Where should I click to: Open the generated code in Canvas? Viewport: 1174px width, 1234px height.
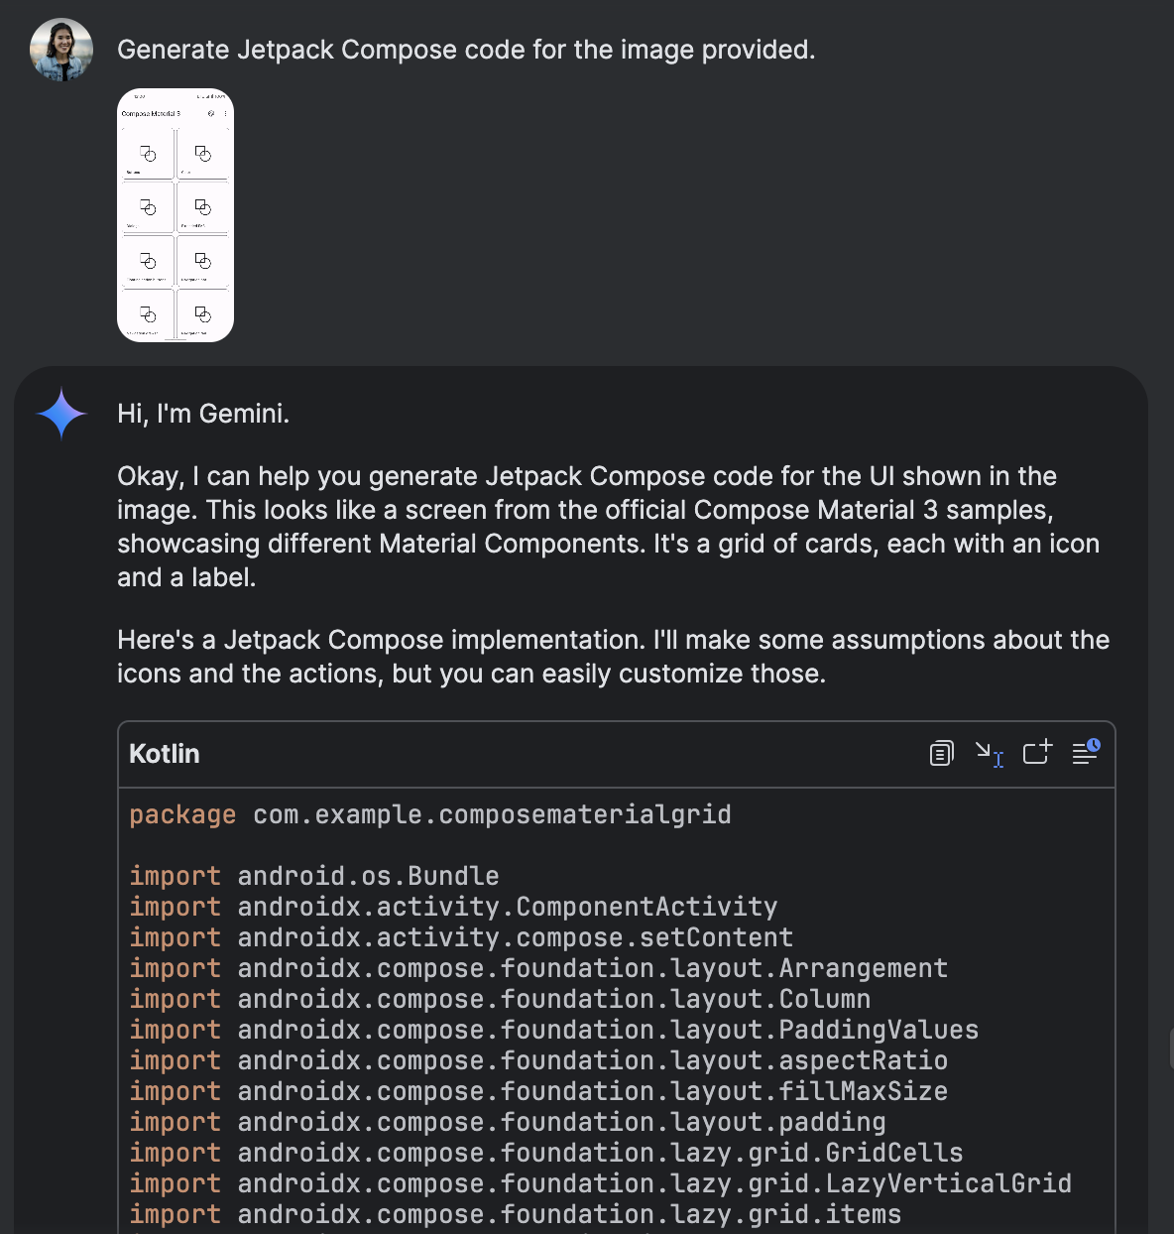[x=1036, y=753]
